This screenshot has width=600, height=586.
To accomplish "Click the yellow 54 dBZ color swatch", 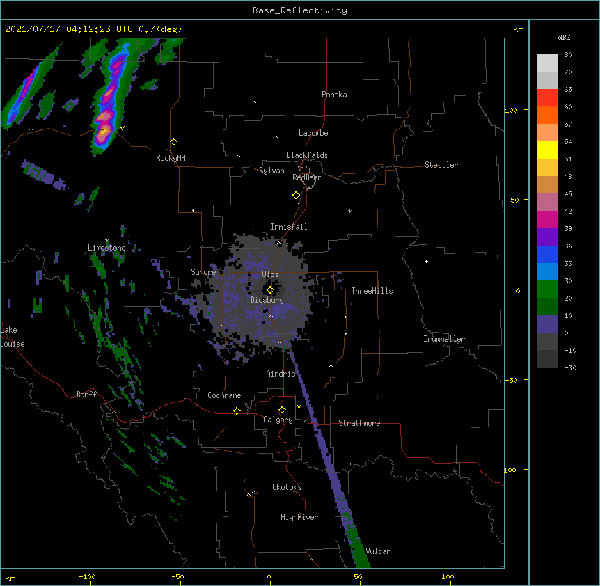I will point(547,150).
